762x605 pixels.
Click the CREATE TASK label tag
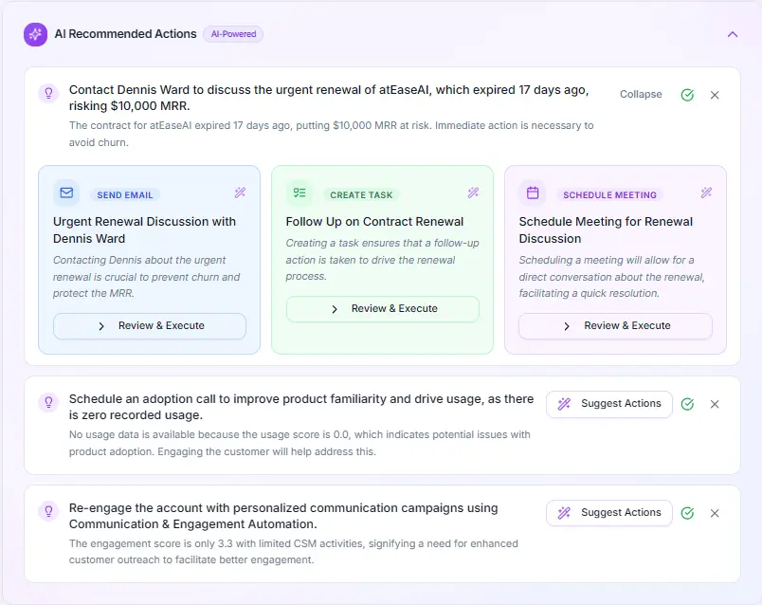coord(361,195)
